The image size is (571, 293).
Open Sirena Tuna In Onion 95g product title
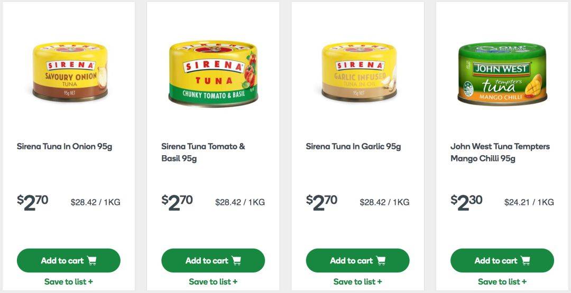(x=65, y=147)
